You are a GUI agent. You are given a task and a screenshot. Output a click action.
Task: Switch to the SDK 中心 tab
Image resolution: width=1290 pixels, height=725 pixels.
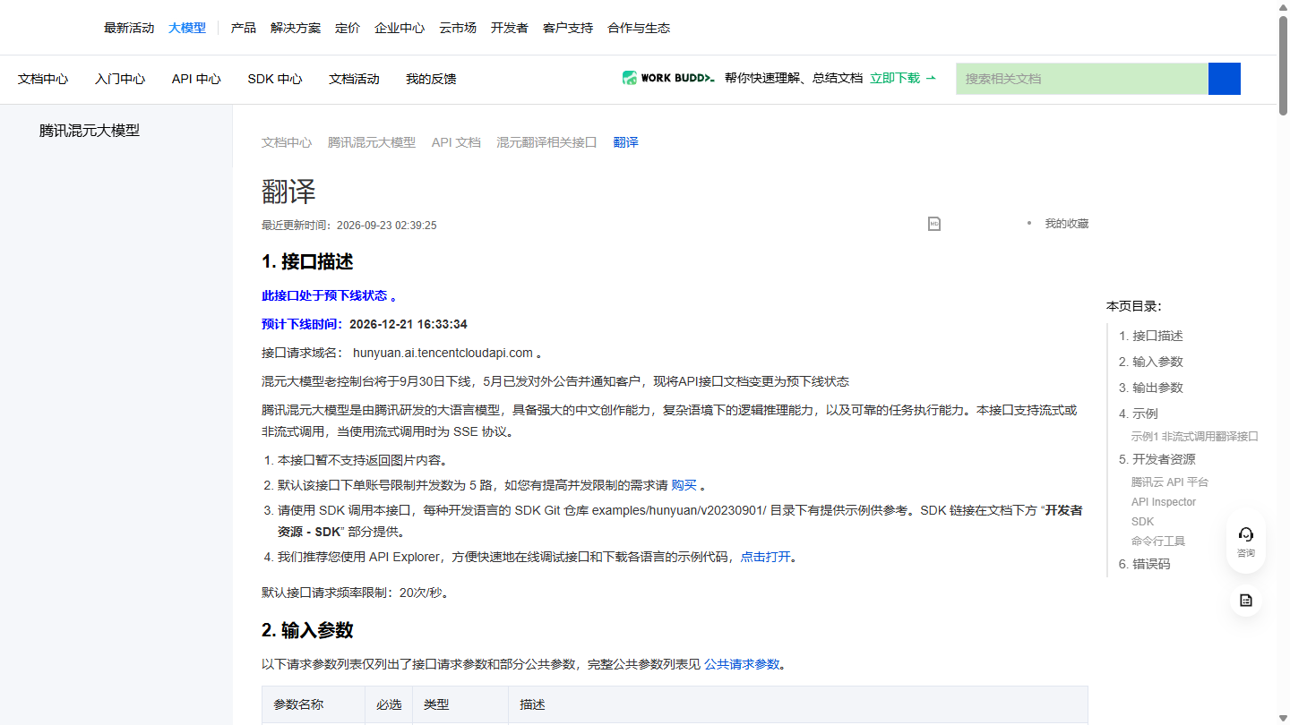coord(275,79)
